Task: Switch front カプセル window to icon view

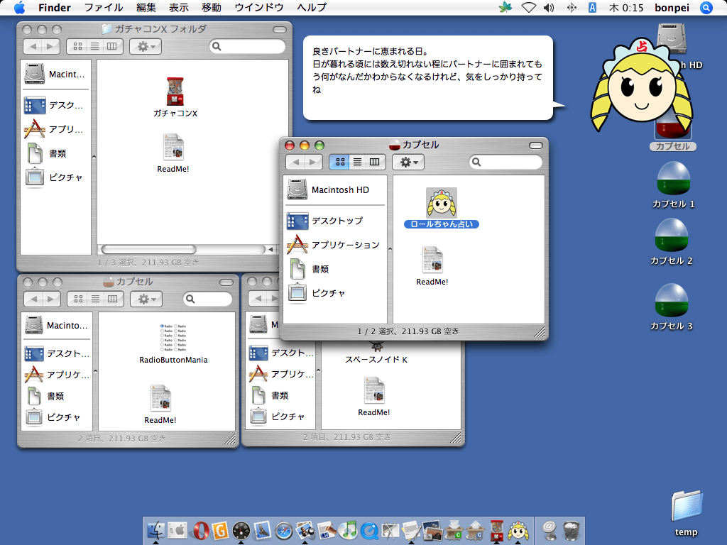Action: click(340, 162)
